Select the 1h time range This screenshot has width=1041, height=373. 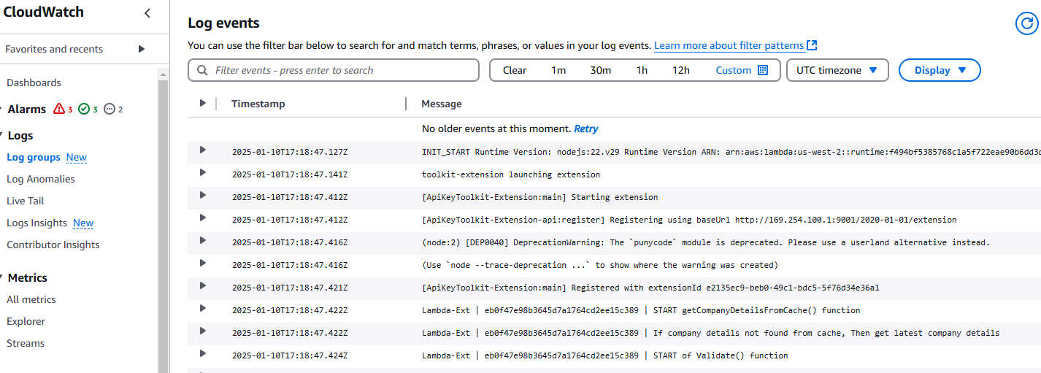[x=642, y=70]
